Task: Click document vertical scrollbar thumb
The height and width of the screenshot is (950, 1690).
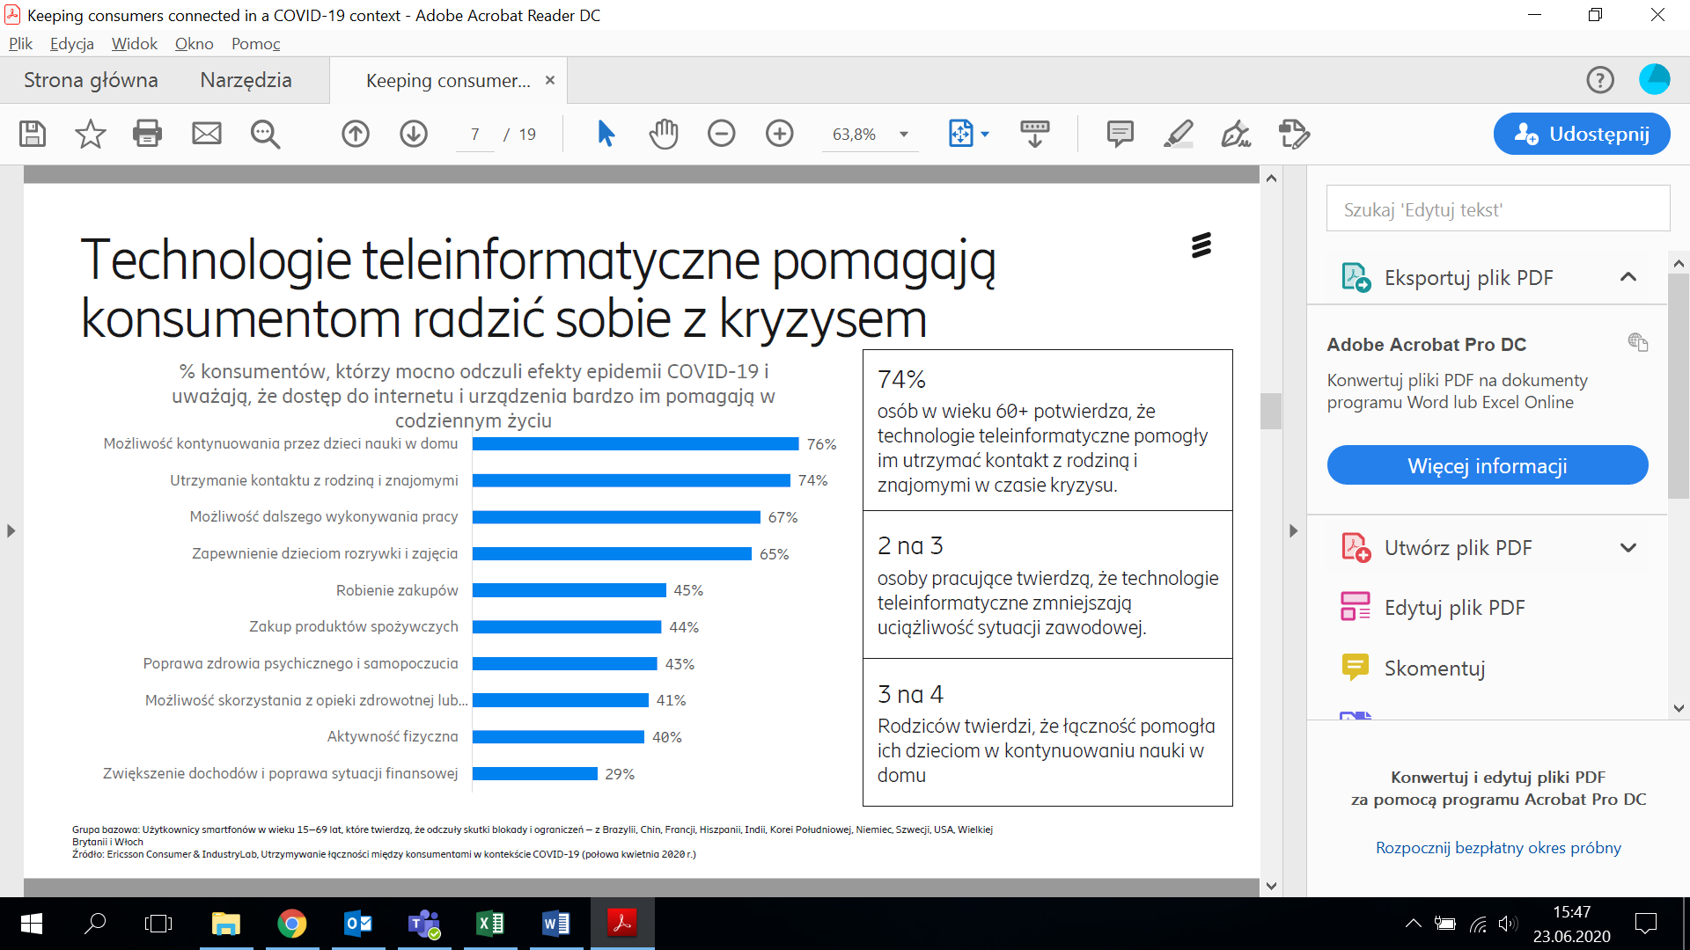Action: [x=1270, y=411]
